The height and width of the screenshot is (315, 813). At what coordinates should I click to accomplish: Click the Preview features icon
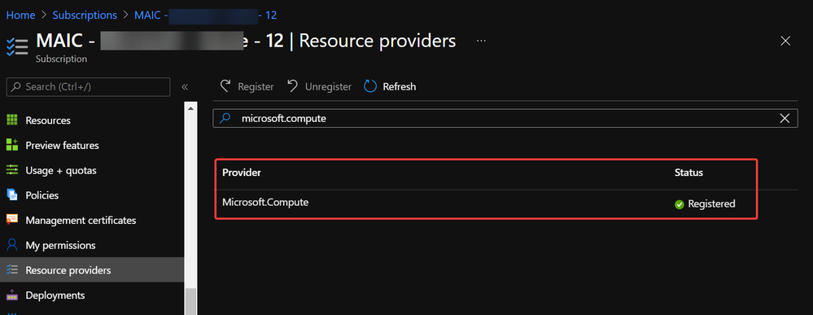pyautogui.click(x=12, y=145)
